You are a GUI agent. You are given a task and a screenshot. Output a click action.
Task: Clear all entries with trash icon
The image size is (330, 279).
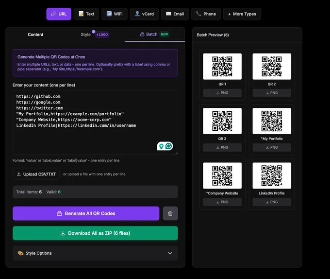170,213
